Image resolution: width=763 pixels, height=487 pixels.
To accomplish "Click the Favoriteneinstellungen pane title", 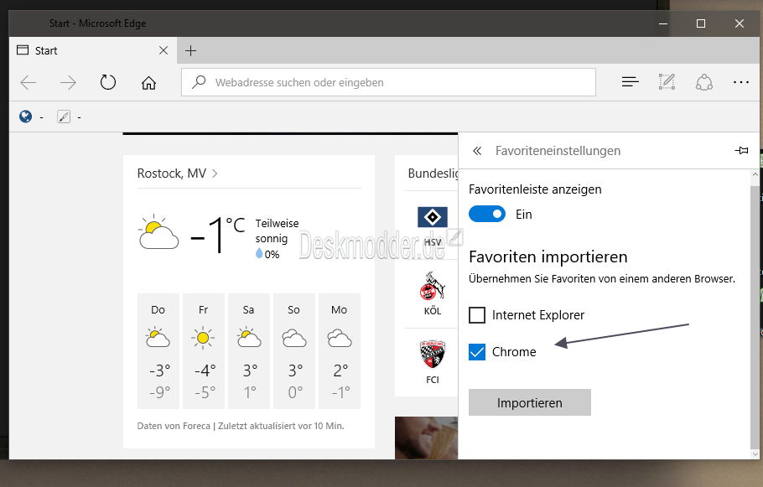I will pos(558,151).
